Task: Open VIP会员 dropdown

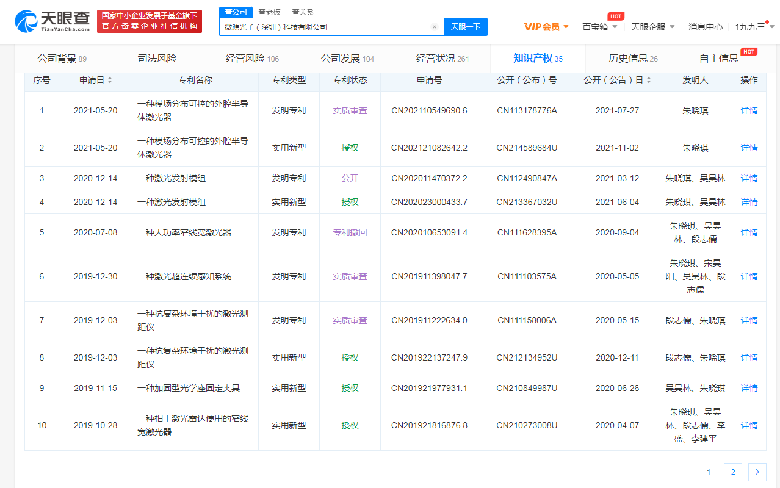Action: click(x=546, y=27)
